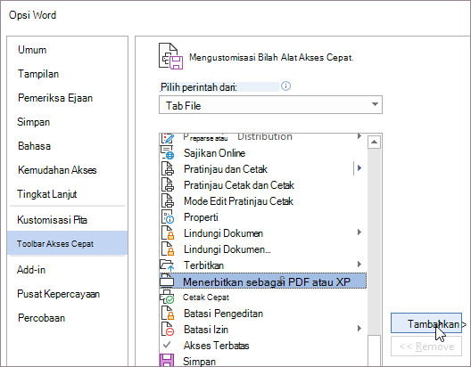Expand the Terbitkan submenu arrow
The height and width of the screenshot is (367, 471).
coord(359,265)
